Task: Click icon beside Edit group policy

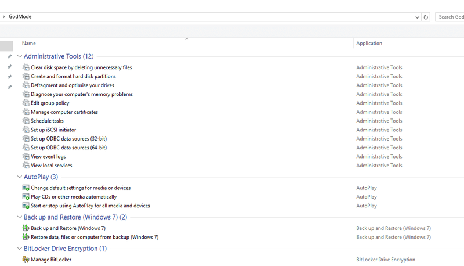Action: coord(26,103)
